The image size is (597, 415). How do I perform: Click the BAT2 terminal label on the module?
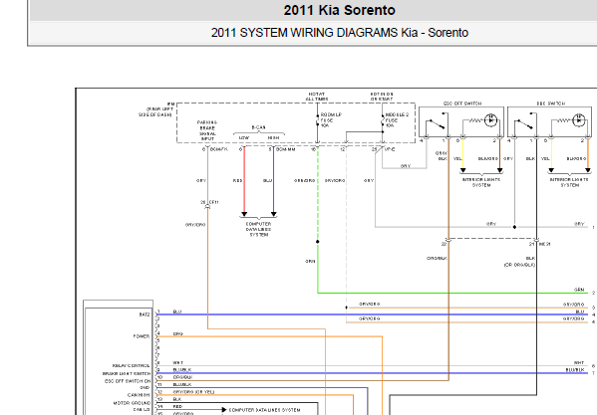tap(145, 314)
